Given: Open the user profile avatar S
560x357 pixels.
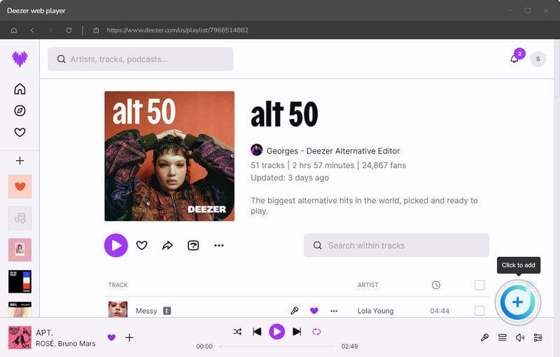Looking at the screenshot, I should pyautogui.click(x=538, y=59).
